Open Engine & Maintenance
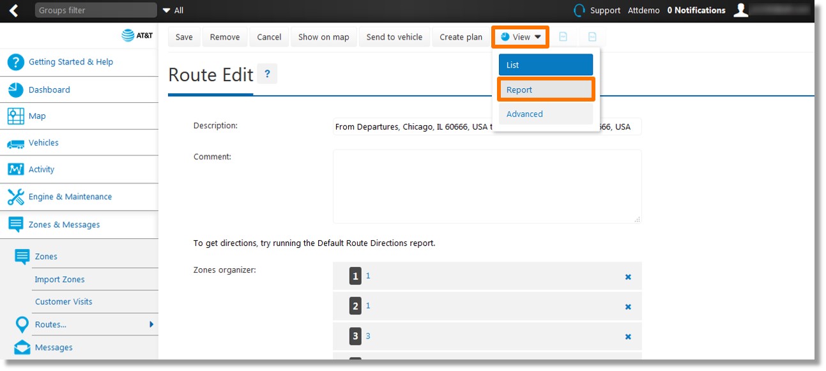The height and width of the screenshot is (371, 826). 70,197
